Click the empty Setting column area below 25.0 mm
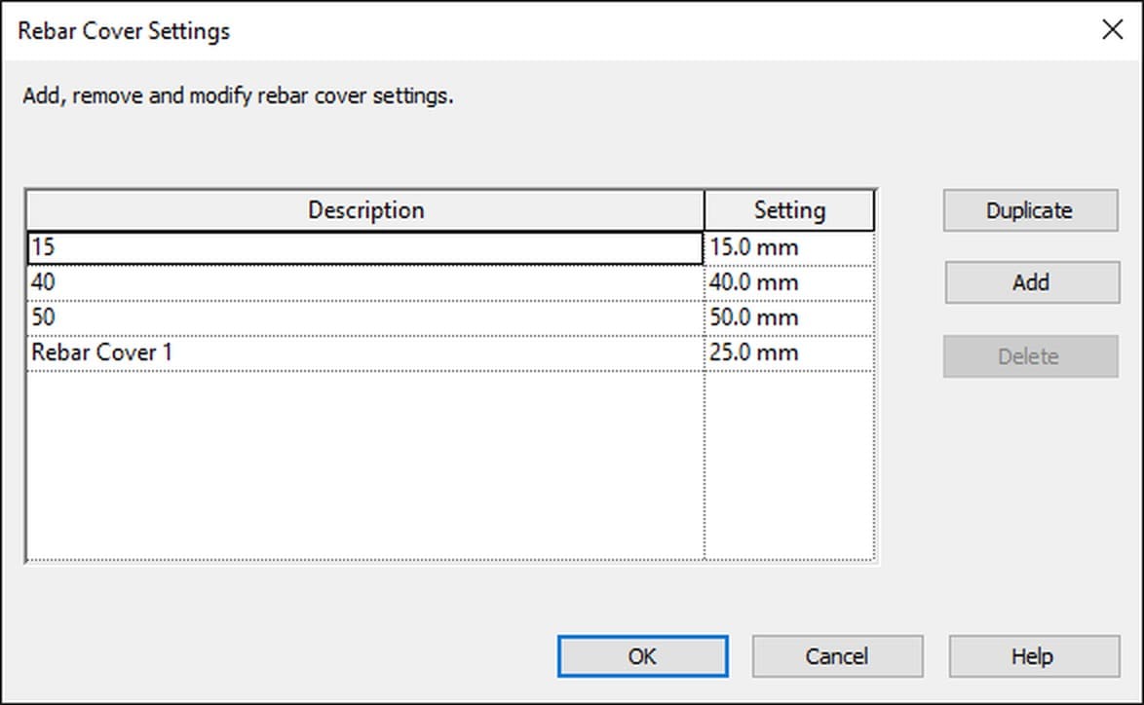 pyautogui.click(x=789, y=465)
